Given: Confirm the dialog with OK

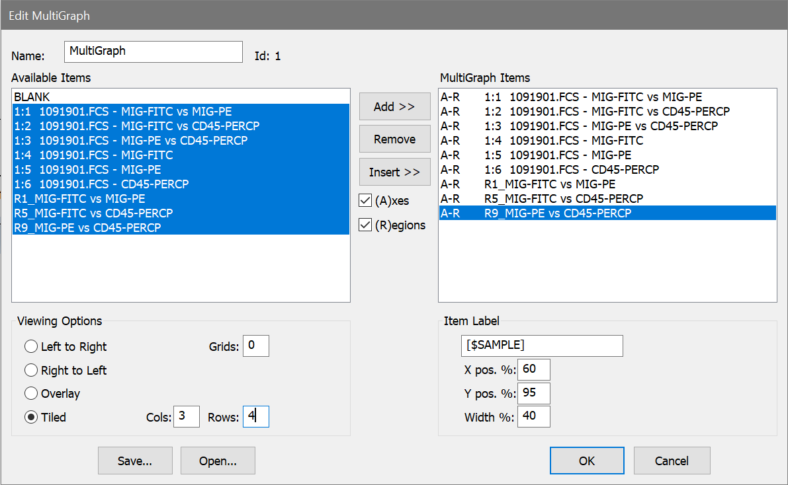Looking at the screenshot, I should pyautogui.click(x=587, y=461).
